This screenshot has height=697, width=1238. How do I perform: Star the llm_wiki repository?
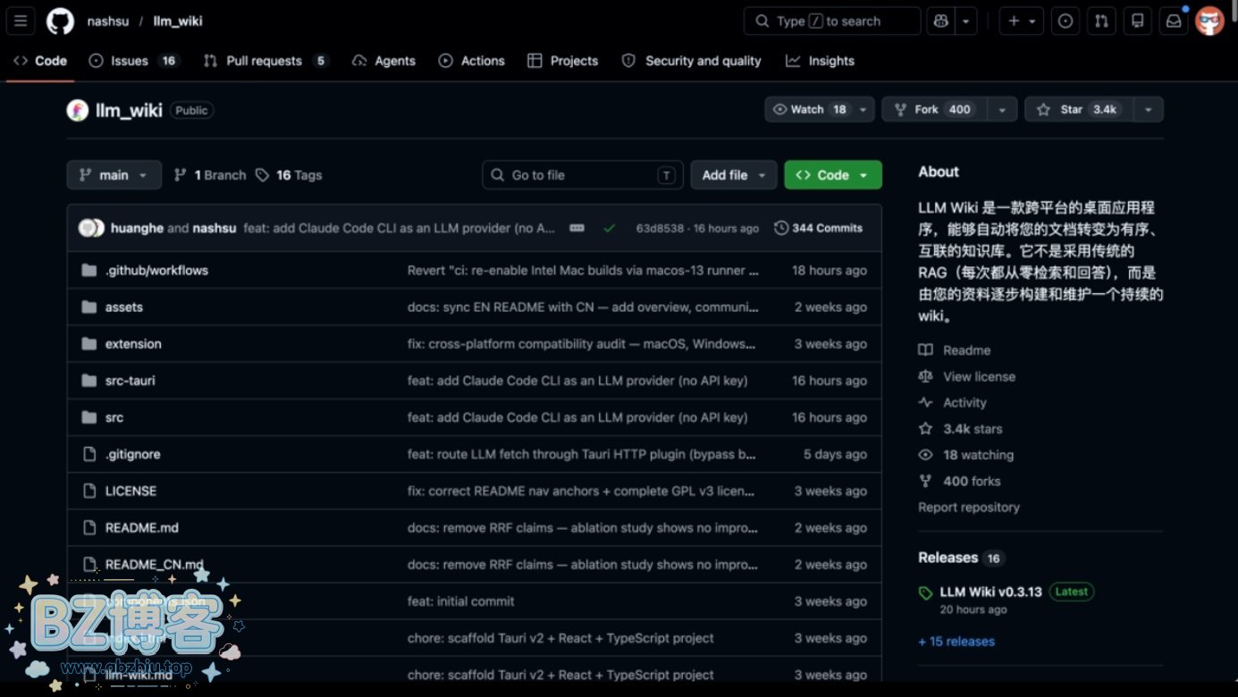click(1080, 109)
